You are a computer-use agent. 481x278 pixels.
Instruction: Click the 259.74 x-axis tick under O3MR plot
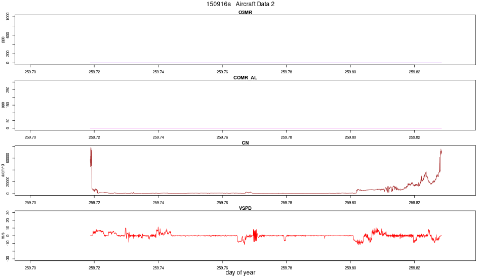pyautogui.click(x=158, y=72)
